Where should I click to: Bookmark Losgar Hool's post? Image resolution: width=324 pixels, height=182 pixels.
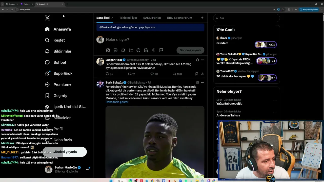point(197,74)
